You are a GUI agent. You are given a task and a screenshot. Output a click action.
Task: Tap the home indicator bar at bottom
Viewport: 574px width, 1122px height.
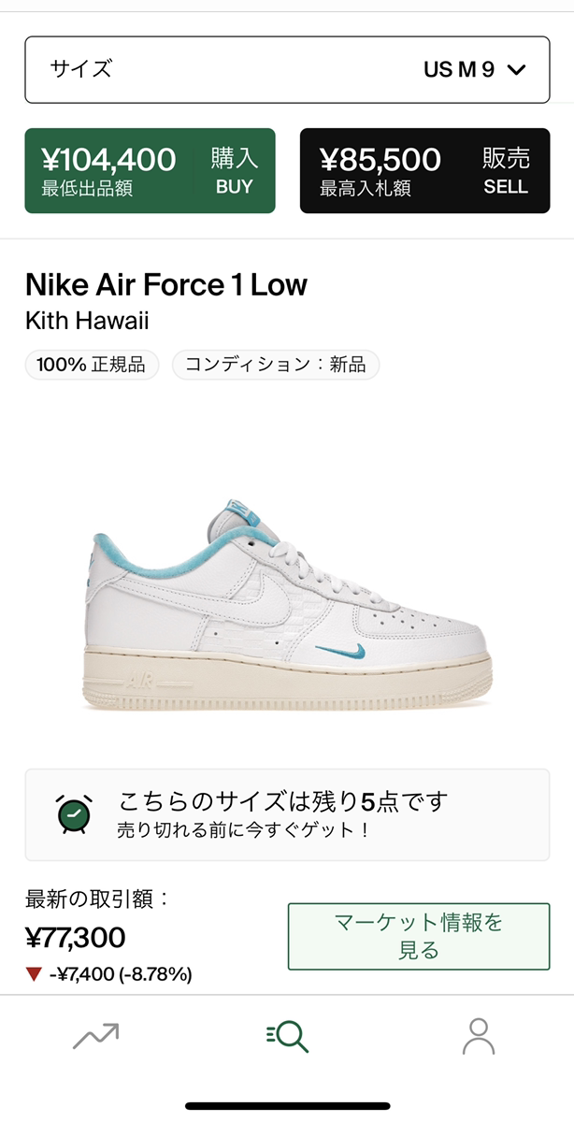pos(287,1106)
